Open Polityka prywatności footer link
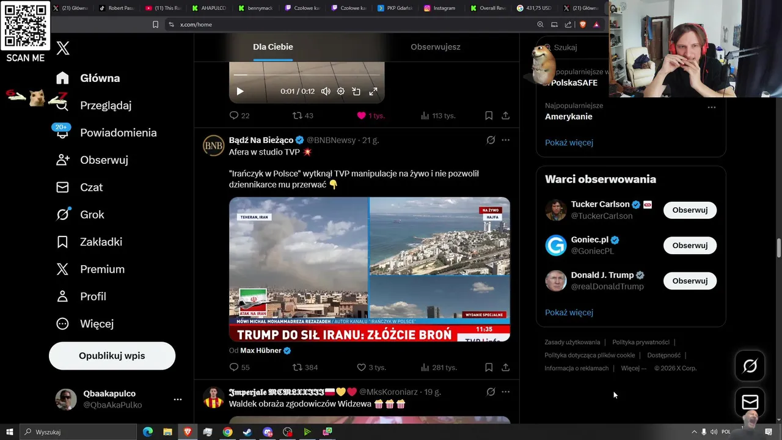The image size is (782, 440). pos(641,342)
